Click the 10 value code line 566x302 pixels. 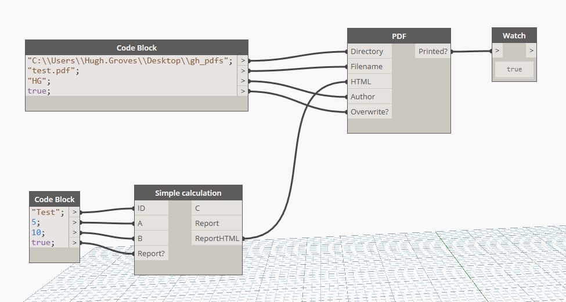click(x=38, y=232)
